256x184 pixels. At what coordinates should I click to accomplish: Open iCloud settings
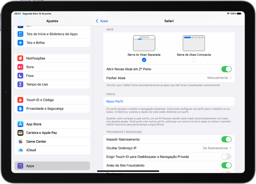[x=52, y=150]
